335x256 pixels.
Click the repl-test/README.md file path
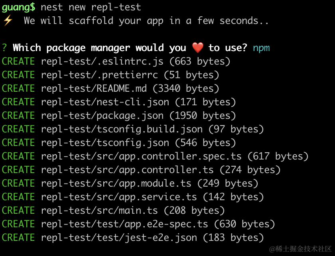pyautogui.click(x=94, y=89)
